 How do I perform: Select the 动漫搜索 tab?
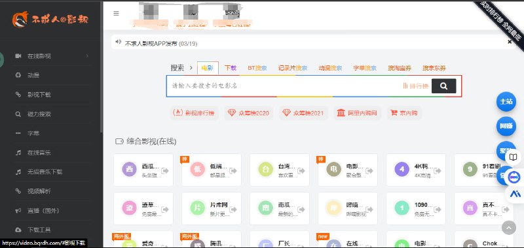coord(330,68)
